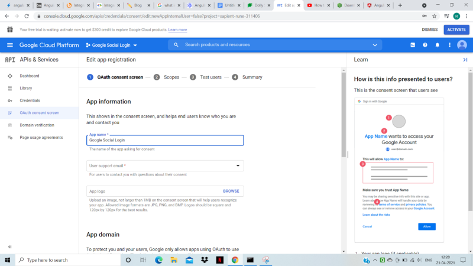Screen dimensions: 473x266
Task: Browse for an App logo file
Action: coord(231,191)
